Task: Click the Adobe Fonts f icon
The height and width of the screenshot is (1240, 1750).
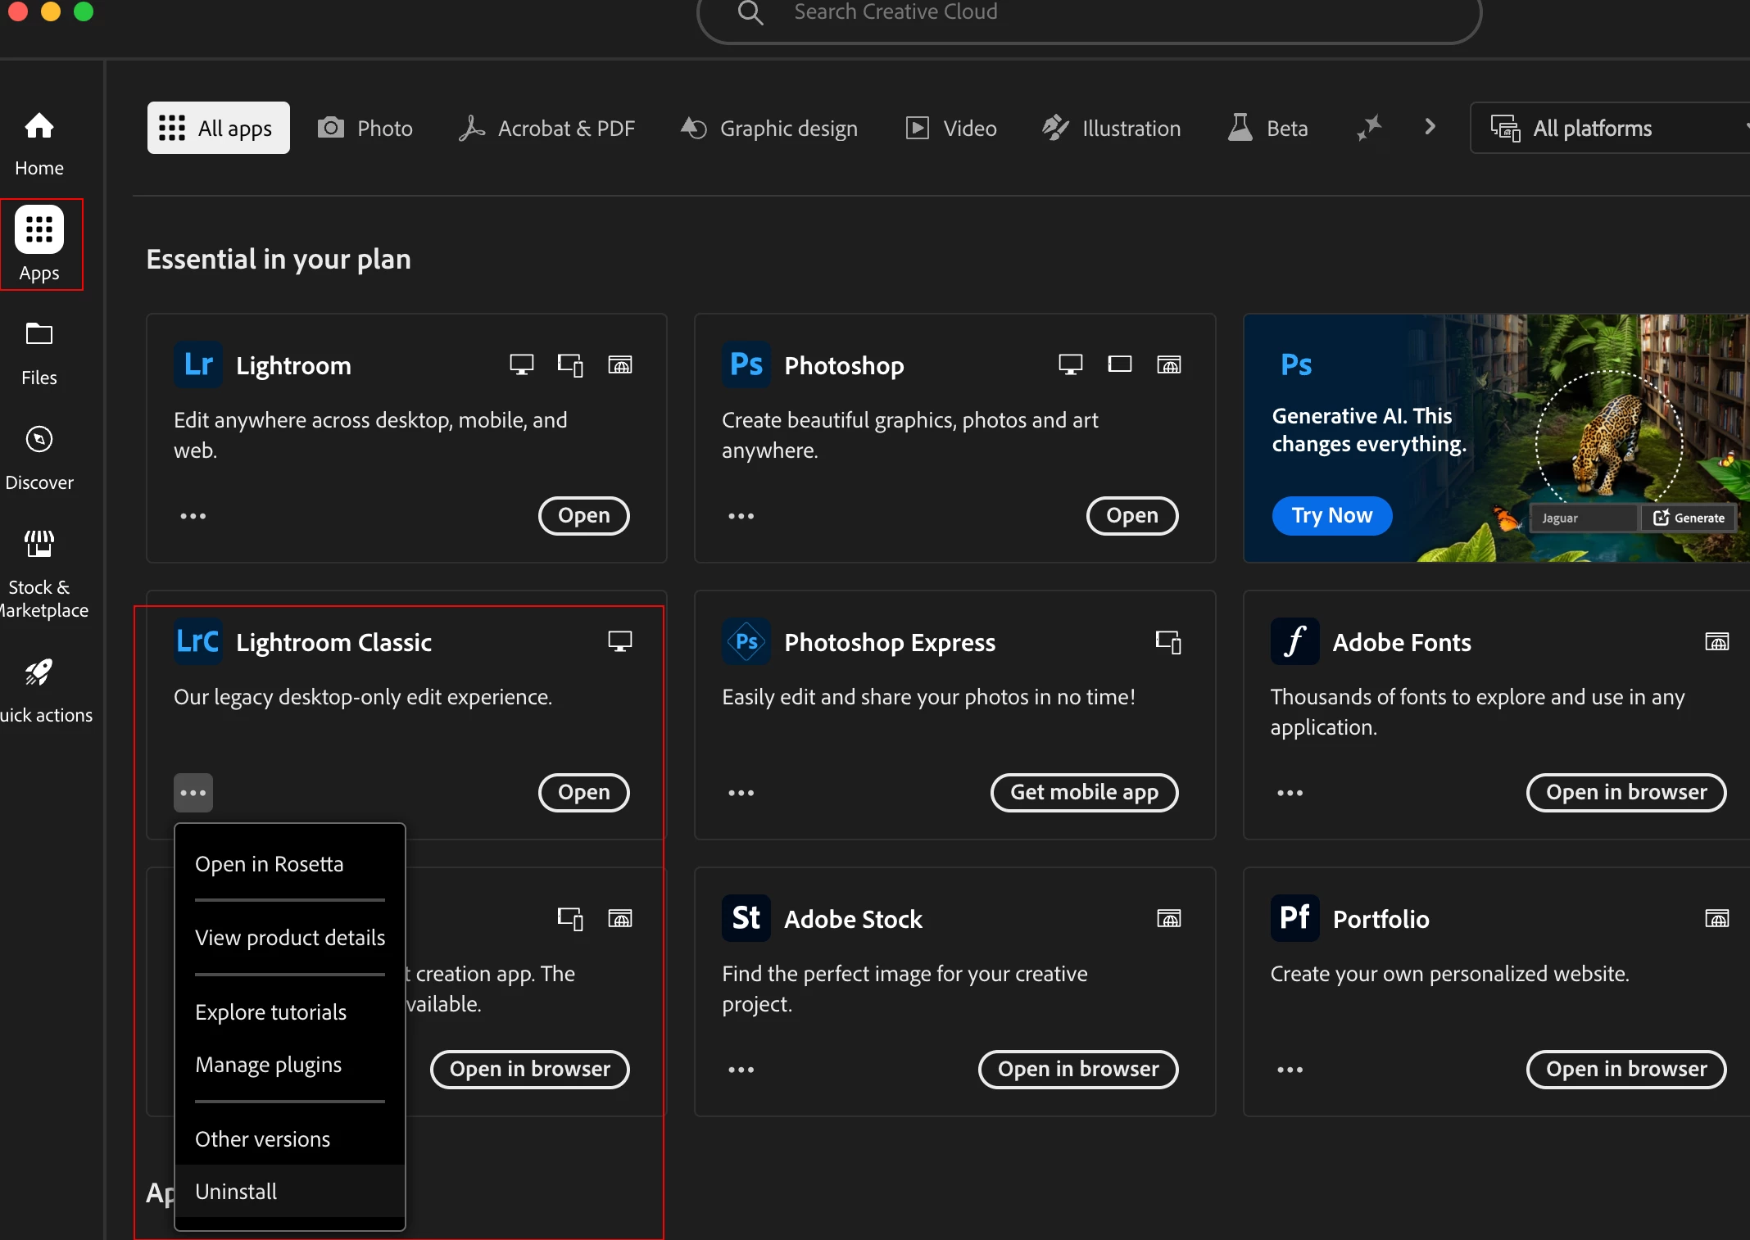Action: coord(1294,641)
